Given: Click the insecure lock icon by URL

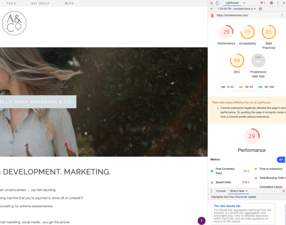Looking at the screenshot, I should tap(212, 15).
